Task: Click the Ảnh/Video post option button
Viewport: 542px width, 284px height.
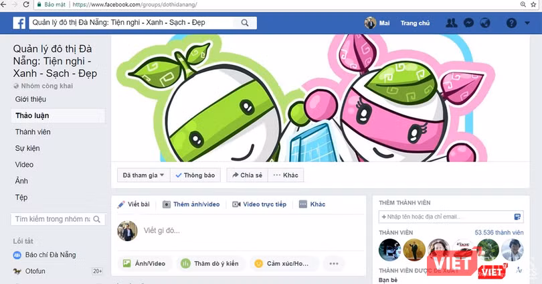Action: click(x=144, y=264)
